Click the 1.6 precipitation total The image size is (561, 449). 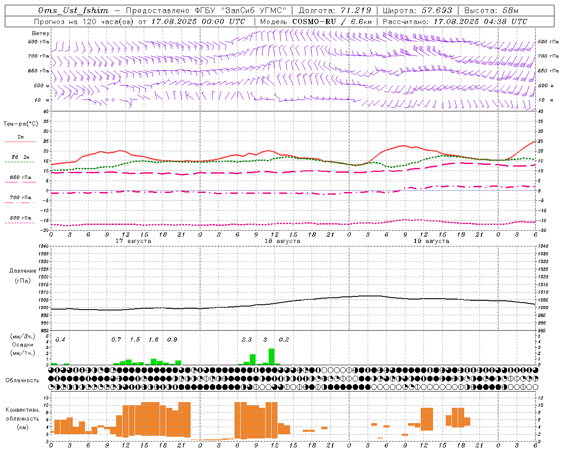[x=153, y=340]
